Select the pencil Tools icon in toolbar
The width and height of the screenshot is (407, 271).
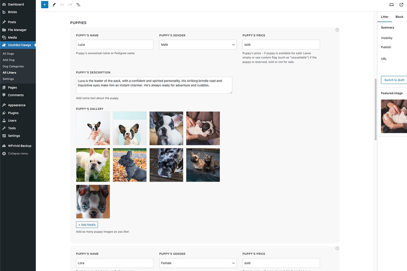[x=54, y=5]
